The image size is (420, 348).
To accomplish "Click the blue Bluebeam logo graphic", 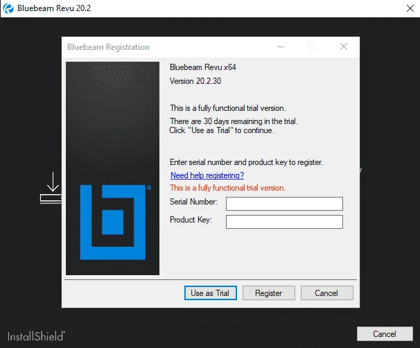I will 113,222.
